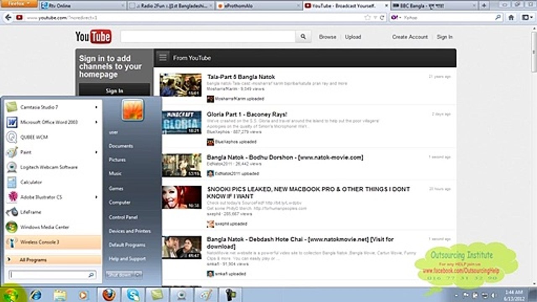Open the Minecraft Gloria video thumbnail

[x=182, y=122]
